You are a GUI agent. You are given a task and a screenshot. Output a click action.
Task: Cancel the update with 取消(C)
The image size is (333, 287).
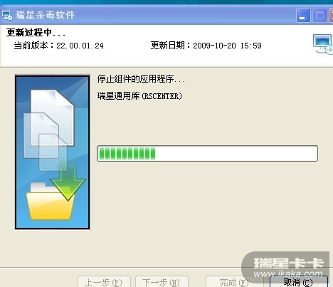pos(299,282)
